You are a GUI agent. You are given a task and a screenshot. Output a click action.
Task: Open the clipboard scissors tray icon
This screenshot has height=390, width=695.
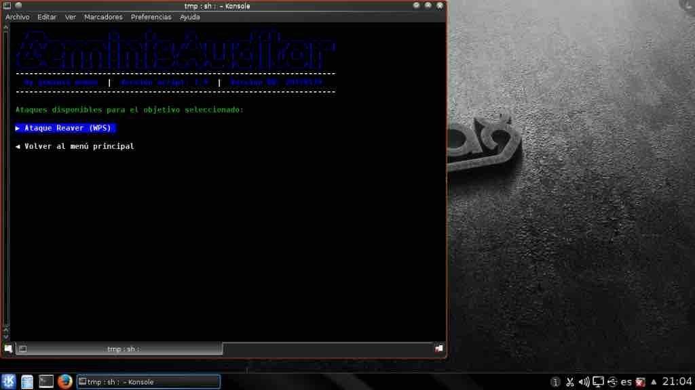pyautogui.click(x=570, y=382)
